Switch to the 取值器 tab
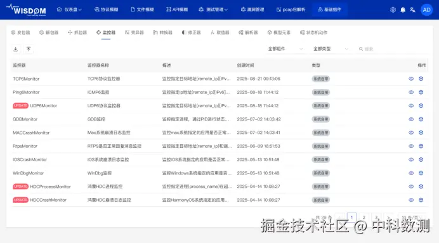This screenshot has height=243, width=439. coord(219,32)
